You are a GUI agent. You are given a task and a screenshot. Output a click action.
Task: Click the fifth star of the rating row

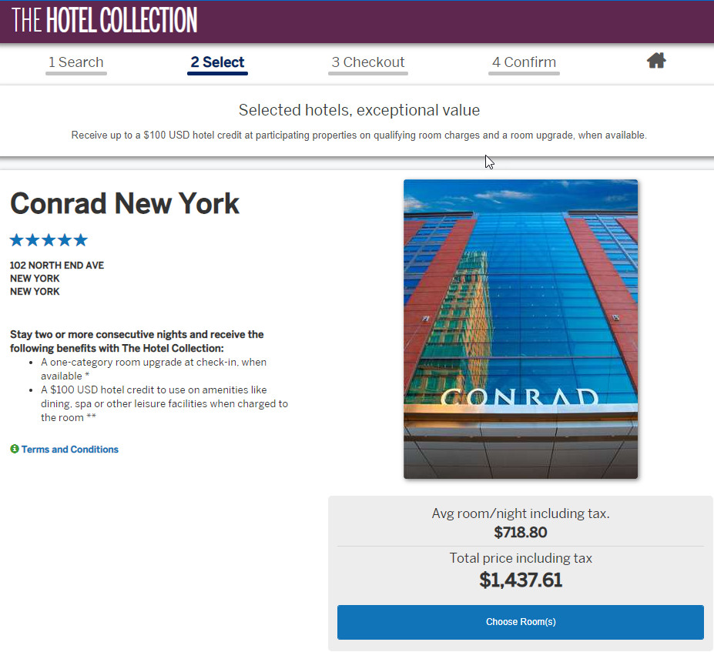[80, 239]
